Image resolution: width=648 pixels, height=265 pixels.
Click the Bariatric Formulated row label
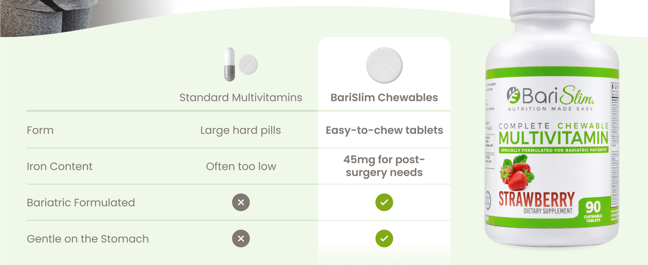pyautogui.click(x=81, y=202)
